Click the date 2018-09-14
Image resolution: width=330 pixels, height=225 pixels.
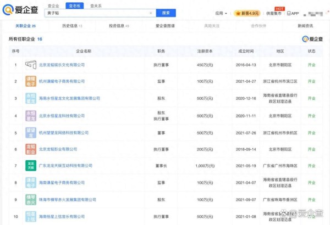[246, 149]
